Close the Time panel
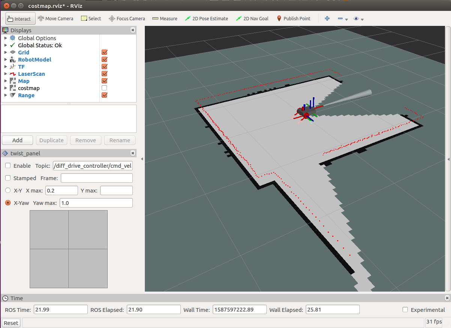 click(x=447, y=298)
